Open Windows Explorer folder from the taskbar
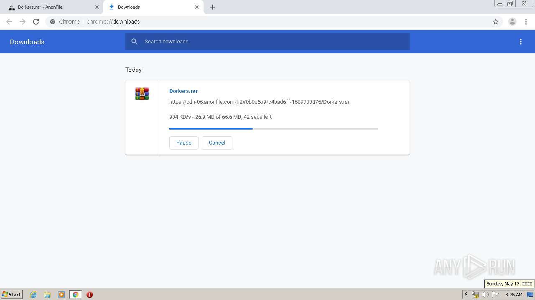 click(47, 295)
